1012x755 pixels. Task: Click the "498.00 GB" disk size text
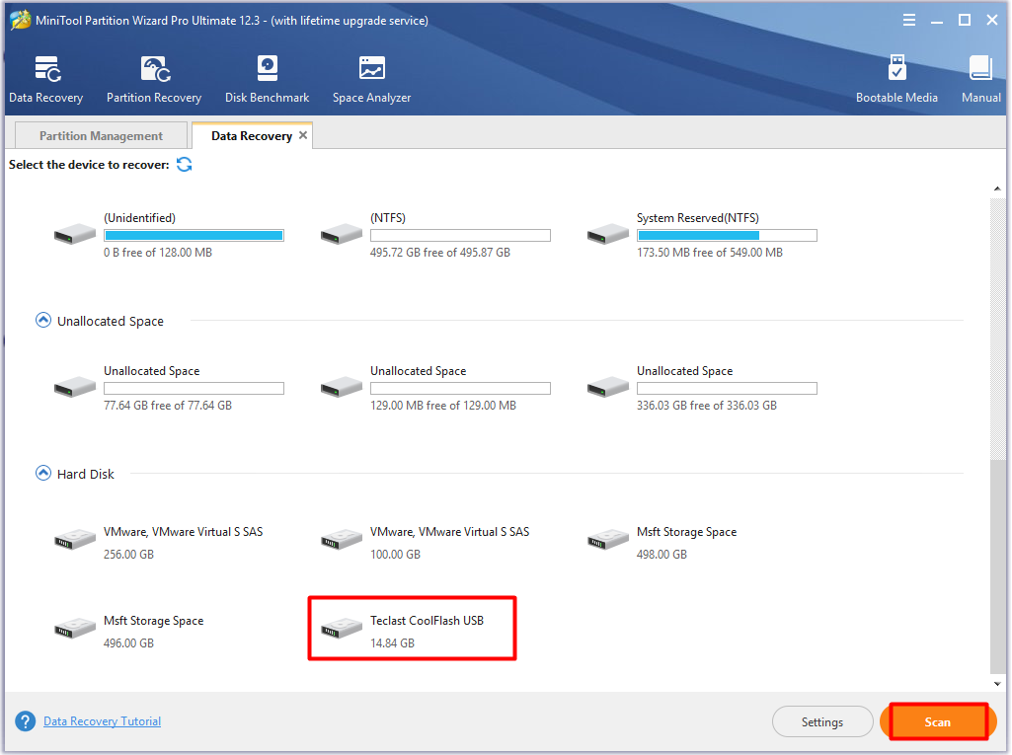click(x=662, y=555)
